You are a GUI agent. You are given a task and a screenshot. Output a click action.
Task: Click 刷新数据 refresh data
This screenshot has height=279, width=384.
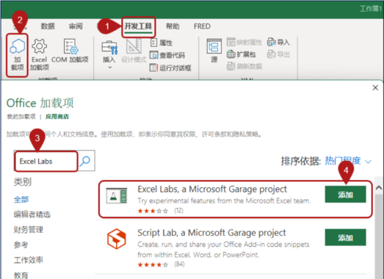244,66
